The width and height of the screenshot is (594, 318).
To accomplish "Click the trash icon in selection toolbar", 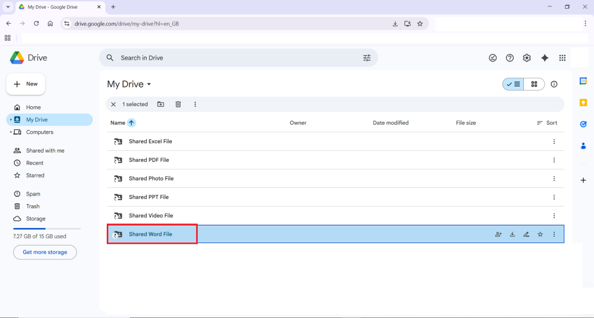I will tap(178, 104).
